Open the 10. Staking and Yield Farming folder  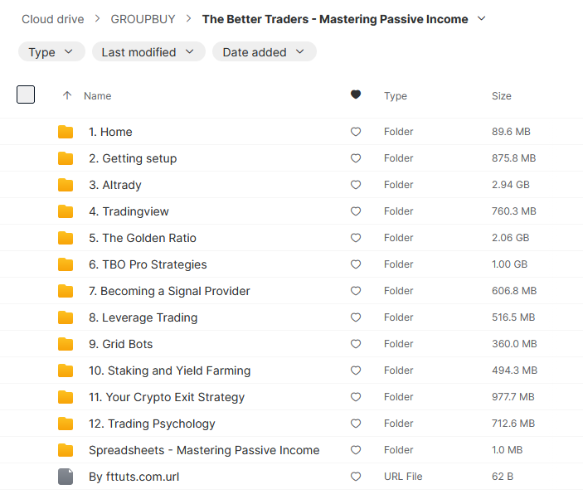point(169,370)
